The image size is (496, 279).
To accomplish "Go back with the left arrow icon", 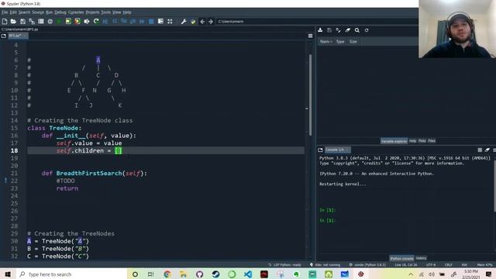I will (202, 22).
